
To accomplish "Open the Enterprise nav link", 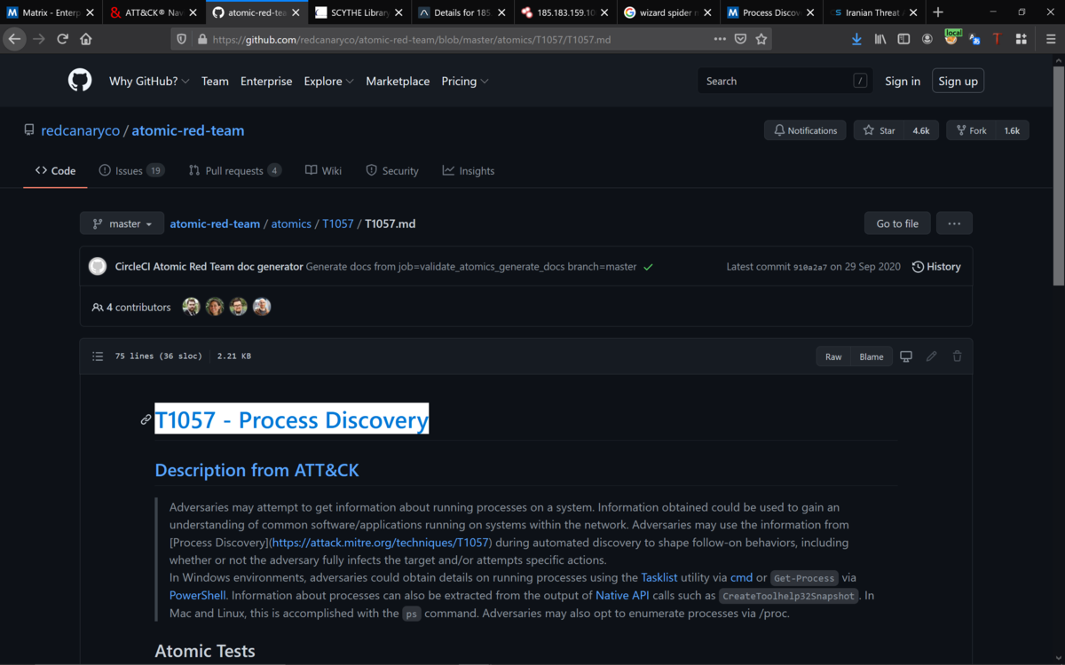I will 266,81.
